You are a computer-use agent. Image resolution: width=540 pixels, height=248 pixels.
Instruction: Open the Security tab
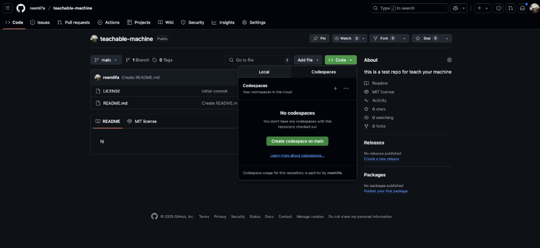(x=192, y=22)
